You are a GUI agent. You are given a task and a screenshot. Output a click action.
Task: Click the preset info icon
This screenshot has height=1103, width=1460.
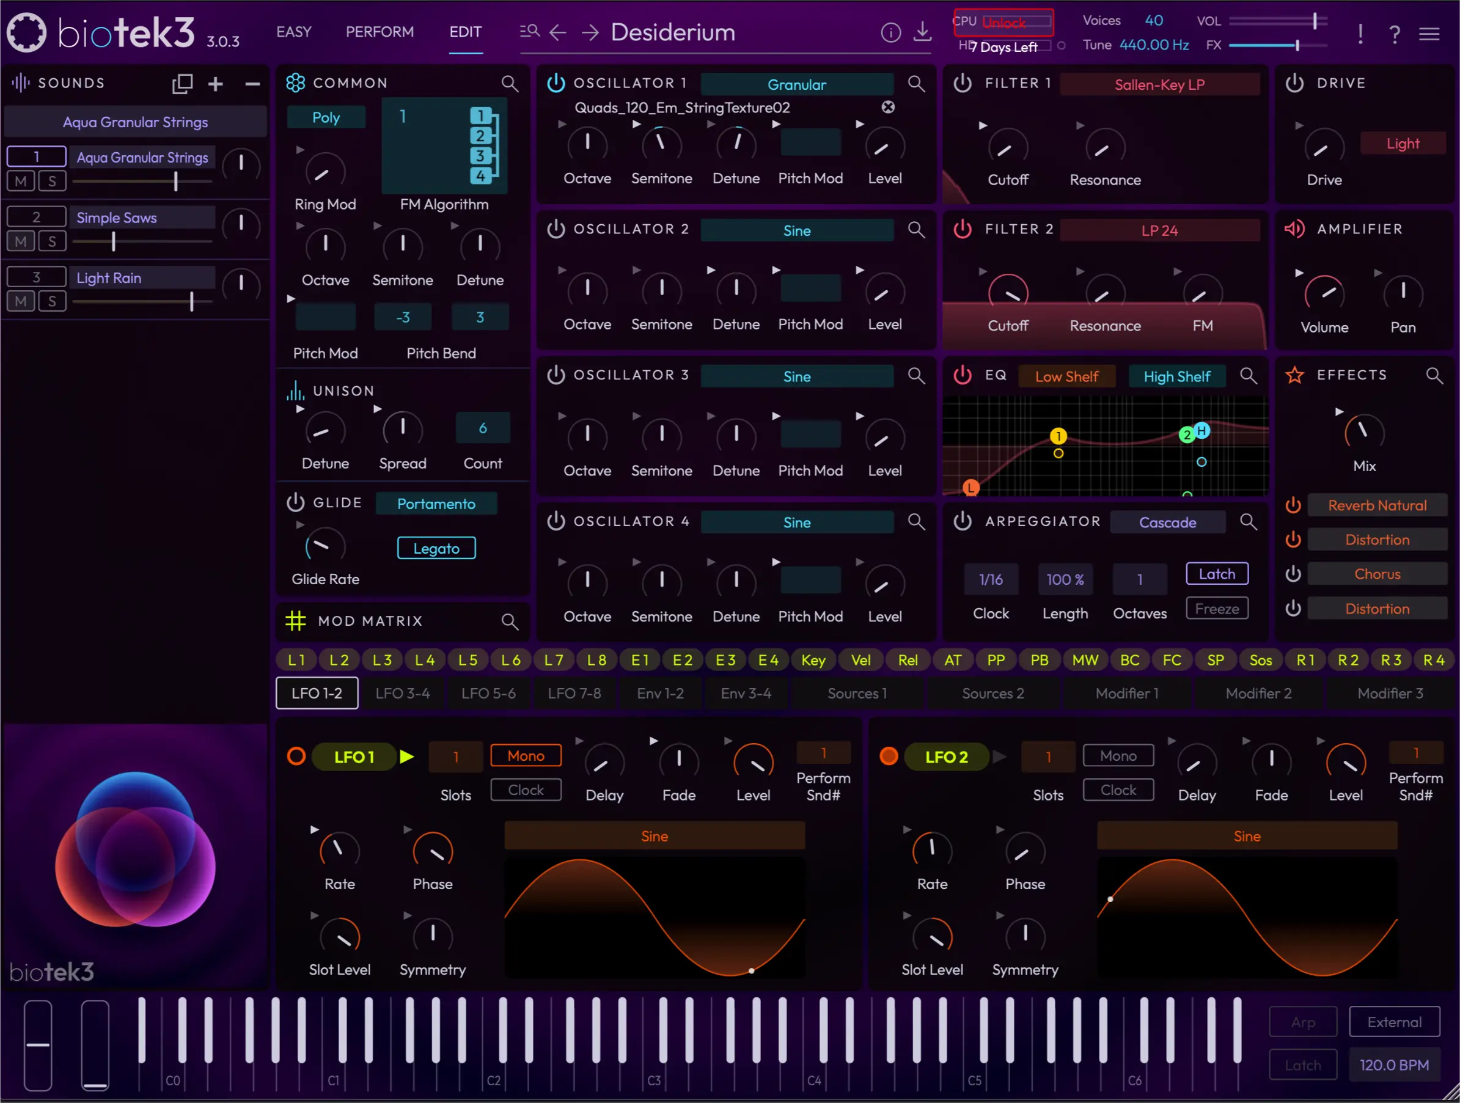(890, 32)
